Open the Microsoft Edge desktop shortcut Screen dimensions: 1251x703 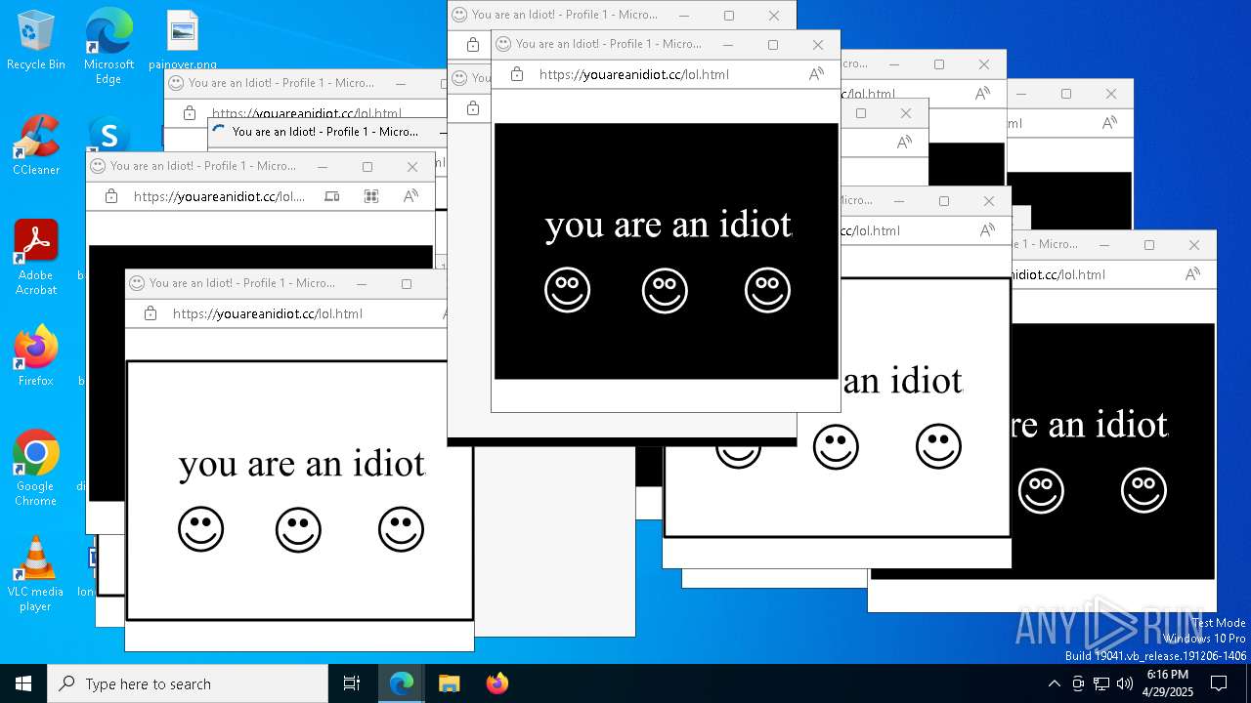click(x=108, y=47)
